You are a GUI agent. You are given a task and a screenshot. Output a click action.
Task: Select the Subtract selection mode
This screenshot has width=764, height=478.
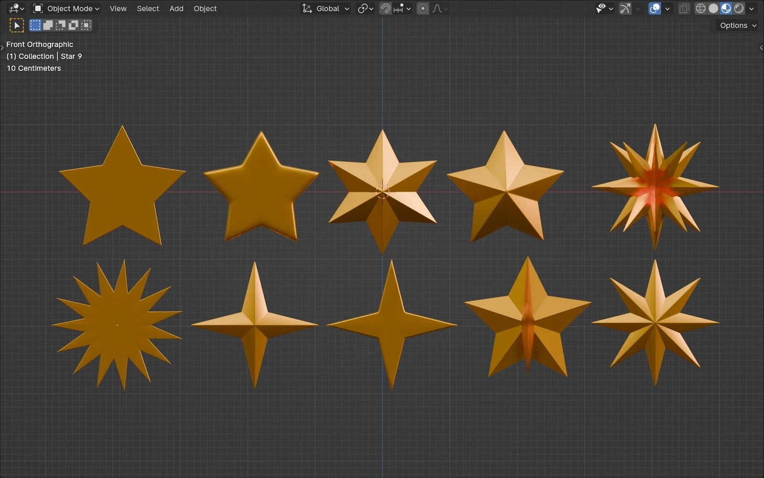point(61,25)
